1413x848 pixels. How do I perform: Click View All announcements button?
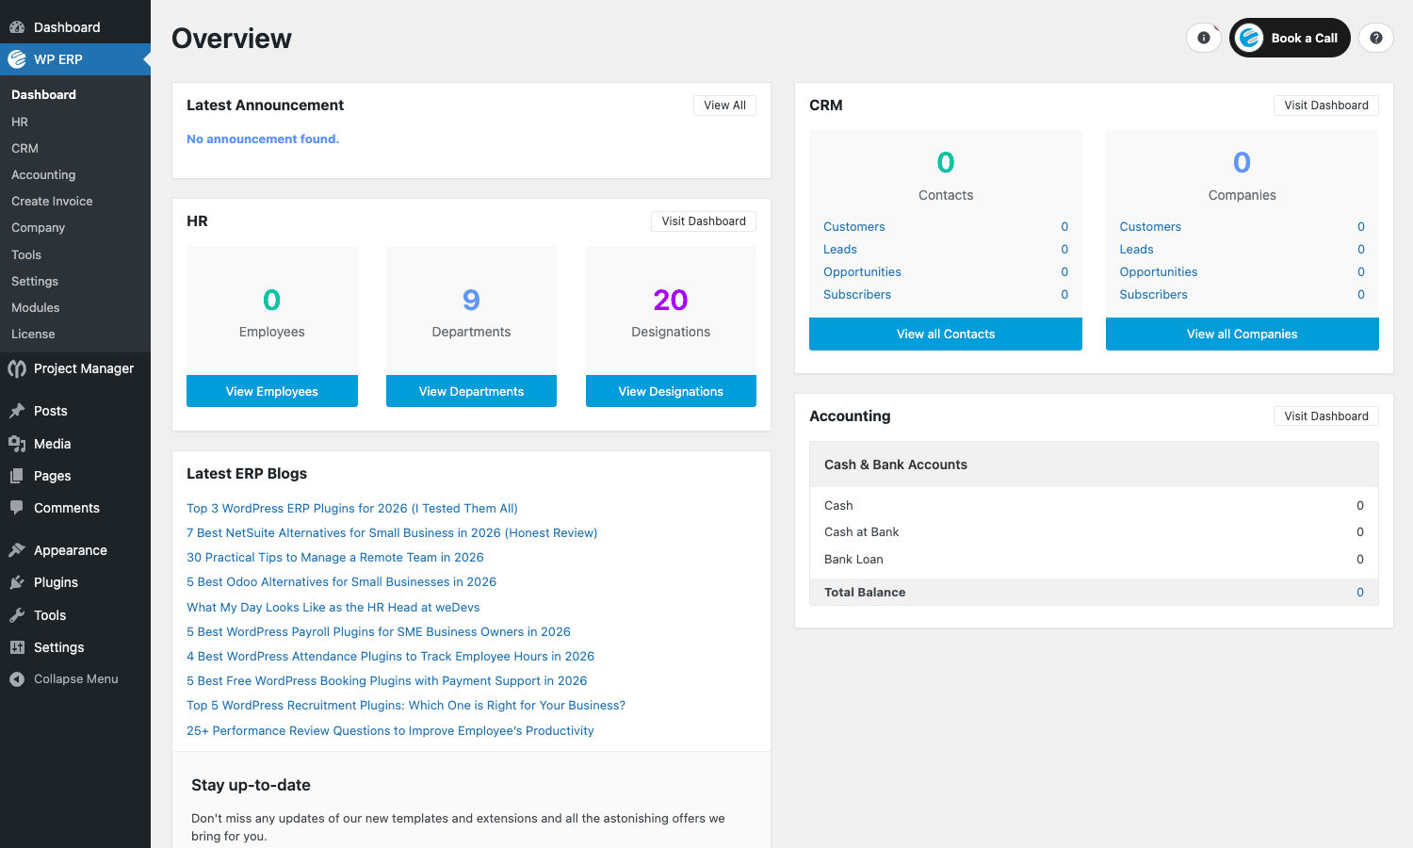(x=724, y=106)
